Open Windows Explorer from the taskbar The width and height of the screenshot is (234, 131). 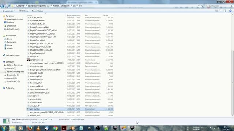[x=12, y=128]
